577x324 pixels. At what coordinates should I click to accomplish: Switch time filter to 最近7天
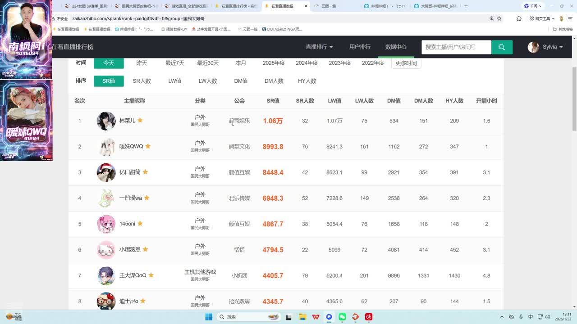point(174,63)
